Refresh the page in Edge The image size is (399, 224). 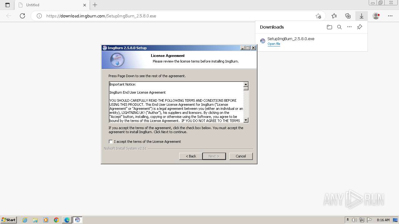22,16
